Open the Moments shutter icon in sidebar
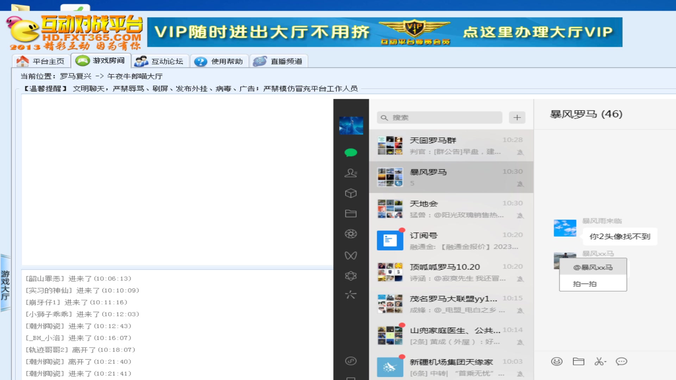 pos(350,234)
